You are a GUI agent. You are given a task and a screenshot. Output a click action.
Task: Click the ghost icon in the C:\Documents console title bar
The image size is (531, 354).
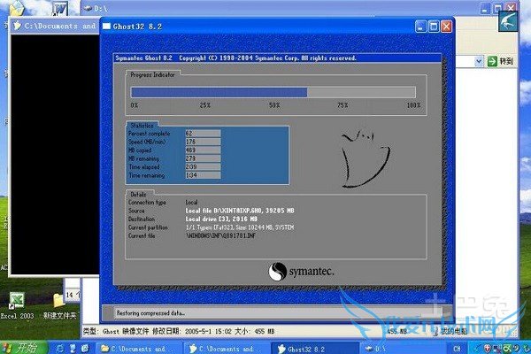(17, 26)
